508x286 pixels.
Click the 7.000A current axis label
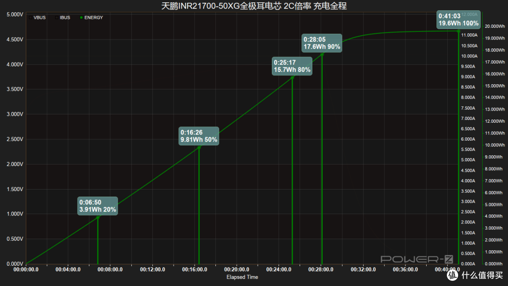pyautogui.click(x=468, y=119)
